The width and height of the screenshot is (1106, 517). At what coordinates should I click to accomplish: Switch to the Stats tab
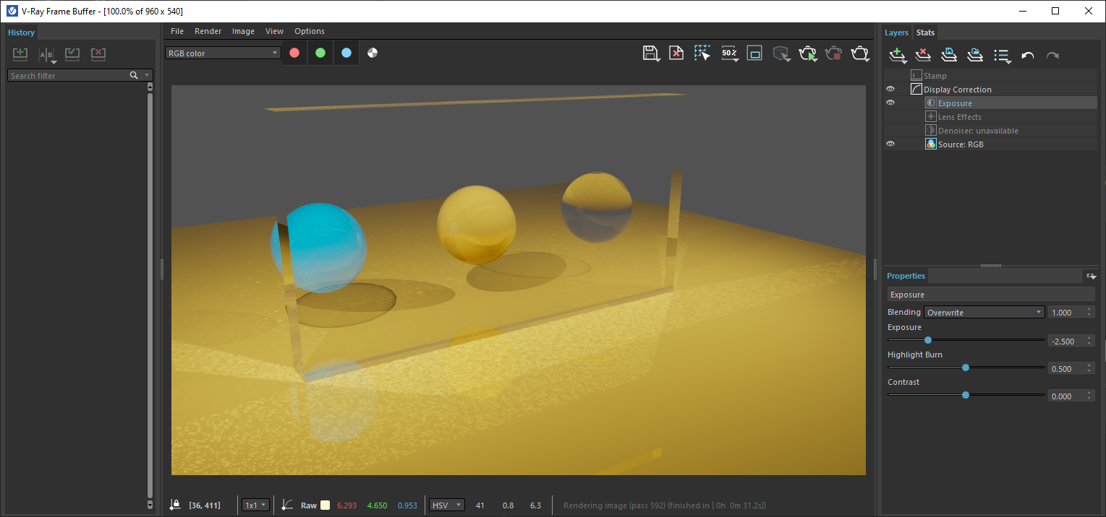click(925, 32)
